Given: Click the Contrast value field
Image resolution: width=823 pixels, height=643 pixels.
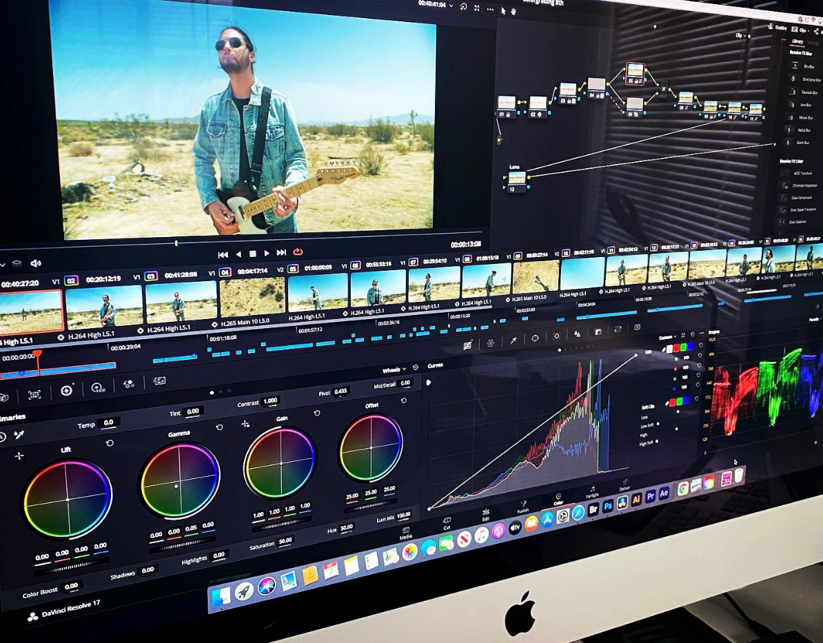Looking at the screenshot, I should point(270,400).
